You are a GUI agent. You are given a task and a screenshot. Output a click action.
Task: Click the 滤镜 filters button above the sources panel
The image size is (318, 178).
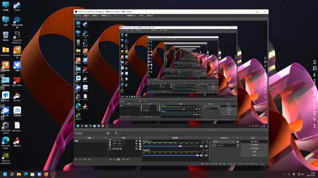[x=118, y=133]
